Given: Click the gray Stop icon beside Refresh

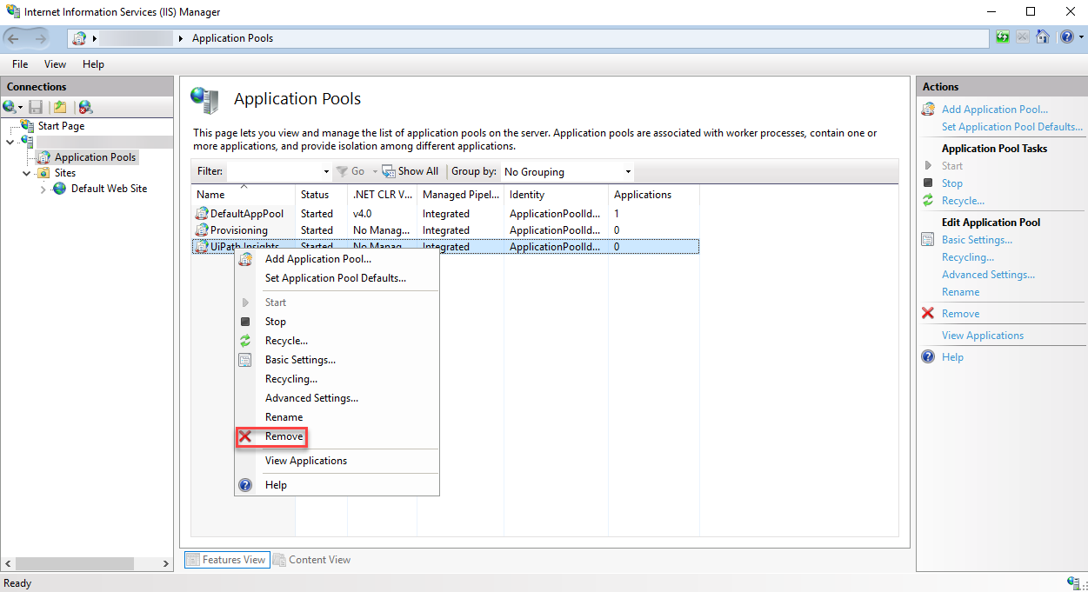Looking at the screenshot, I should 1023,37.
